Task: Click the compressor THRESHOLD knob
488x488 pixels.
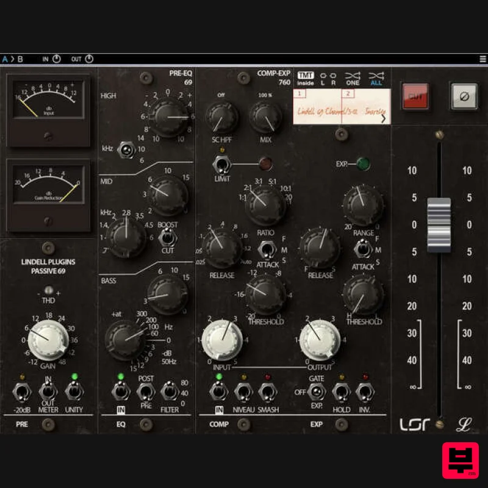Action: [x=265, y=295]
